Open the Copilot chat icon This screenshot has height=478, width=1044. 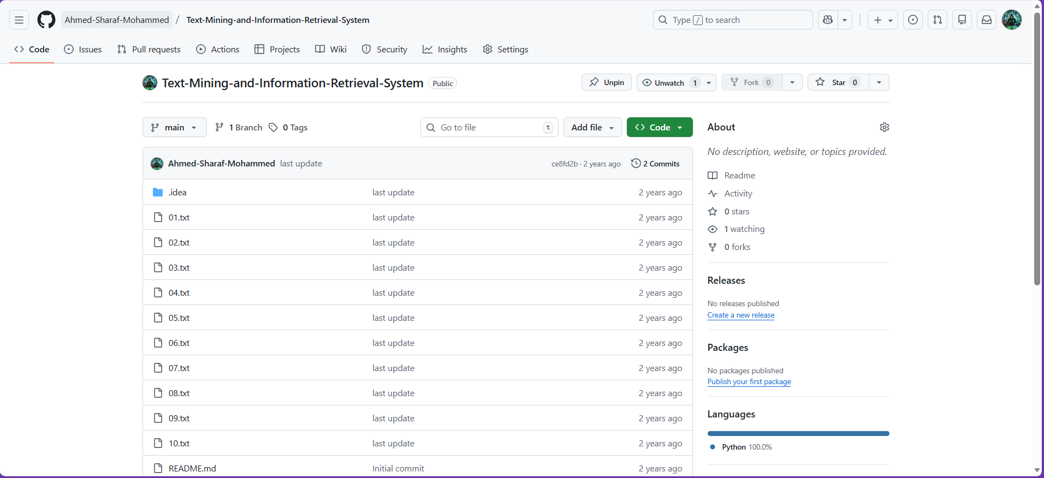(828, 20)
